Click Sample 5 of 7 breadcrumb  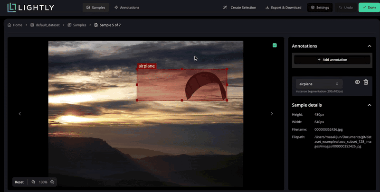pos(107,25)
